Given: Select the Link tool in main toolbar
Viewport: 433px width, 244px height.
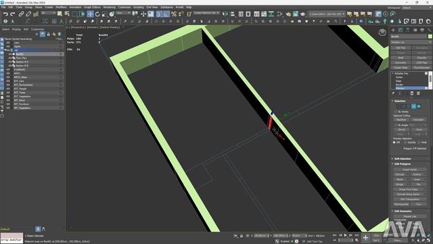Looking at the screenshot, I should click(21, 14).
